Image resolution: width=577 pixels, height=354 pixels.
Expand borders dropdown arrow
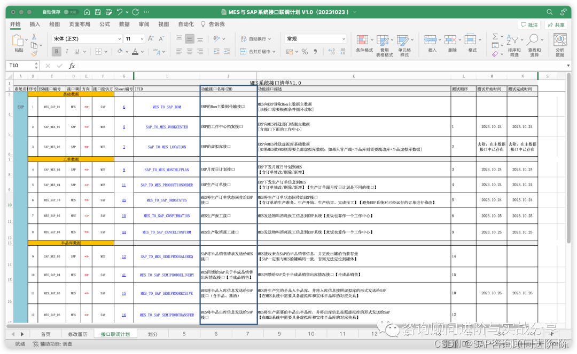[x=106, y=52]
